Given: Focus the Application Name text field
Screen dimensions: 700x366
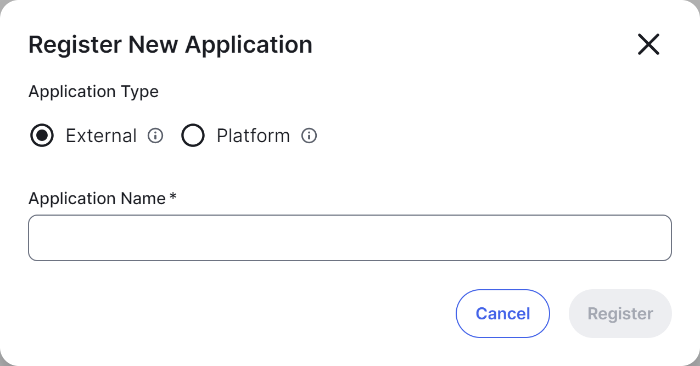Looking at the screenshot, I should 350,238.
